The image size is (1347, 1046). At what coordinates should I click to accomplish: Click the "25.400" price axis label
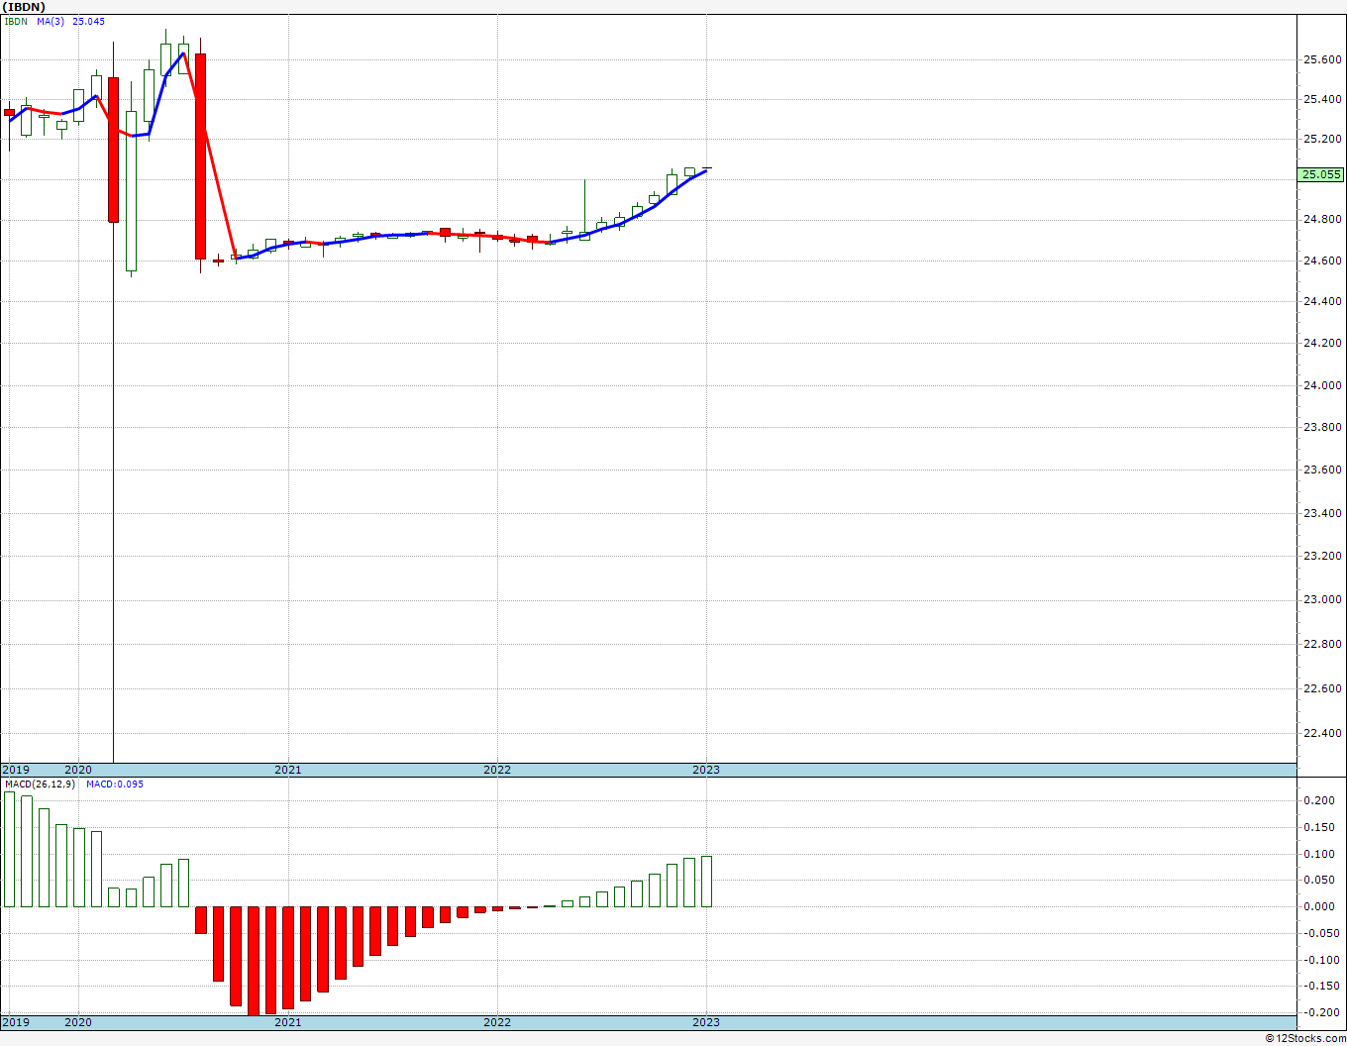click(1322, 99)
